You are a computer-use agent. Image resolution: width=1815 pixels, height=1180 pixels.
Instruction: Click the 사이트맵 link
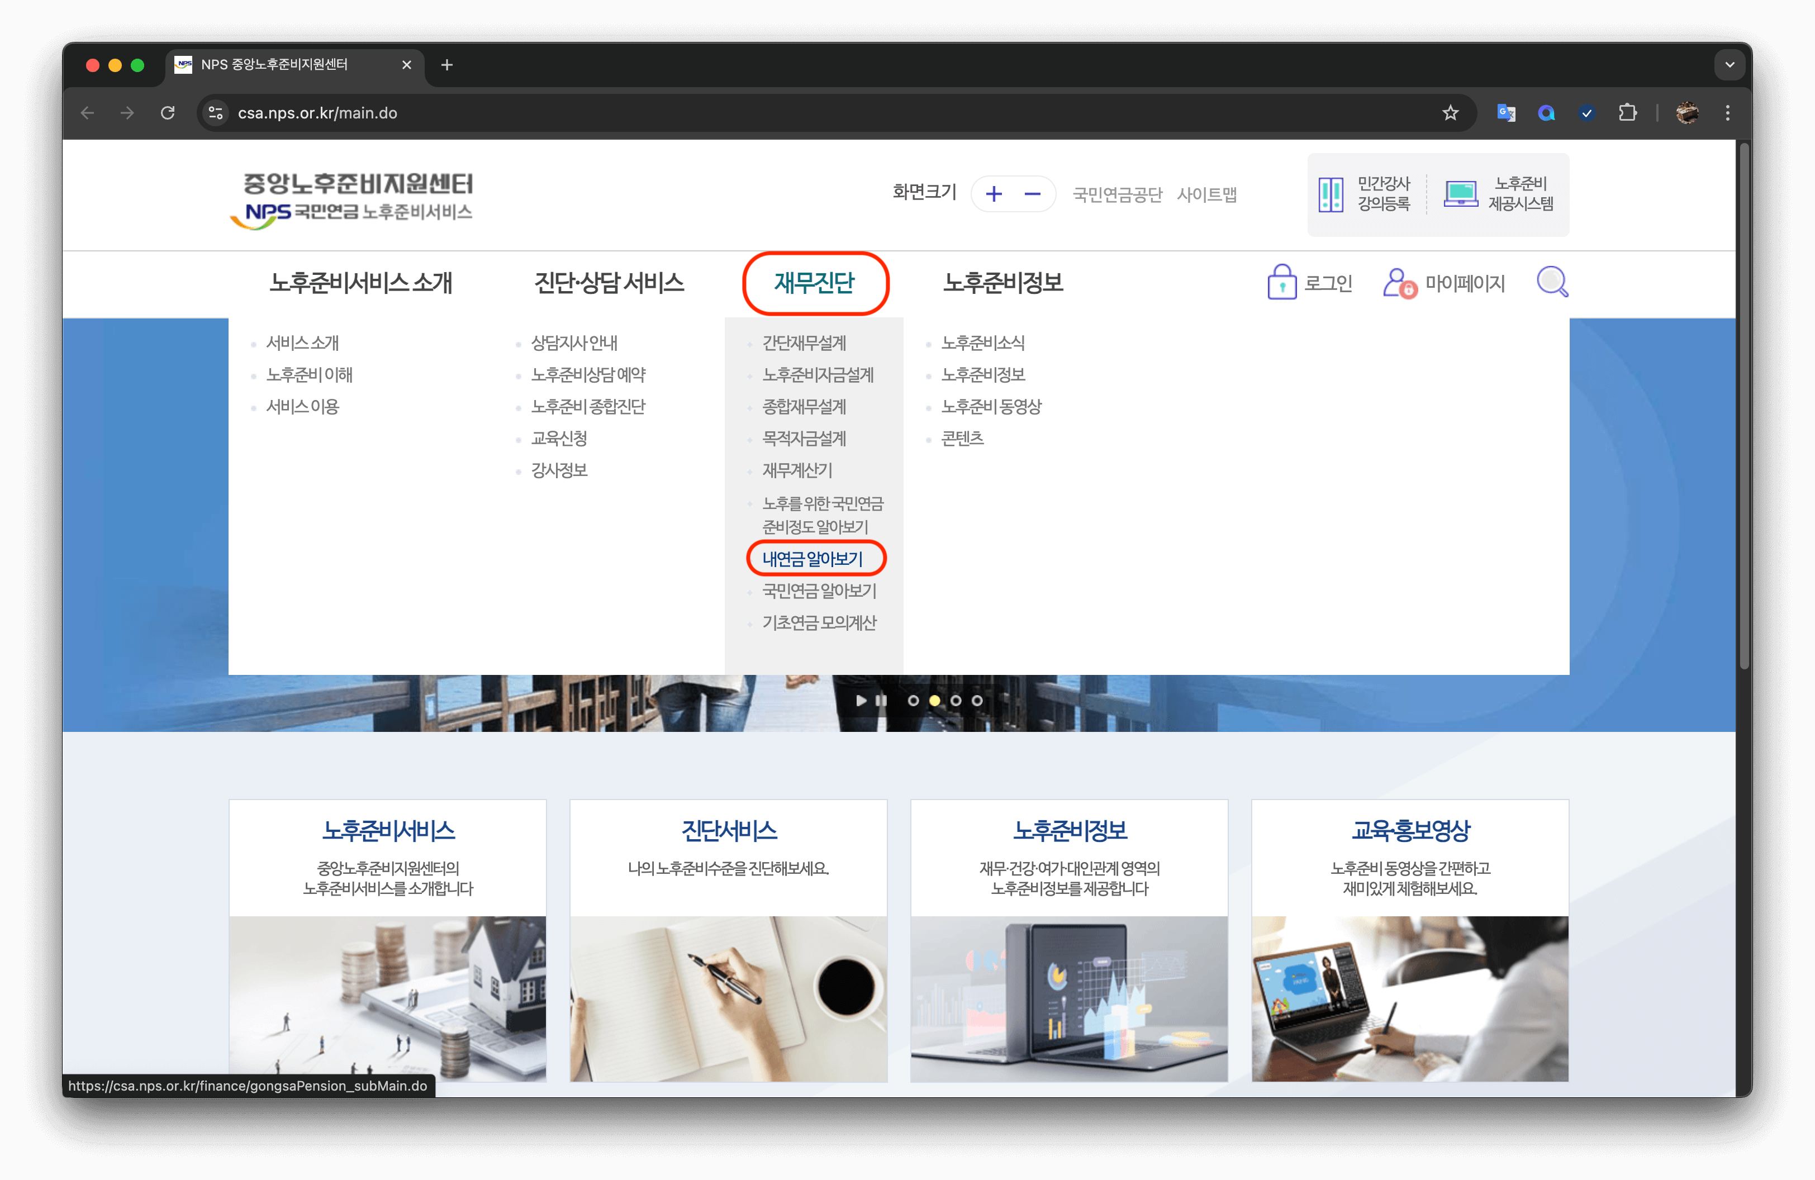(x=1206, y=194)
